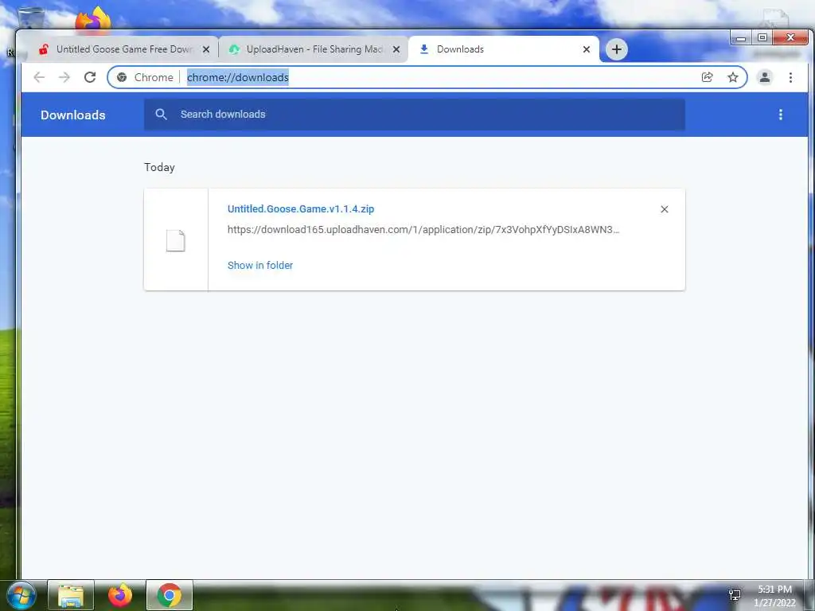Click the Today date label
Image resolution: width=815 pixels, height=611 pixels.
click(159, 167)
